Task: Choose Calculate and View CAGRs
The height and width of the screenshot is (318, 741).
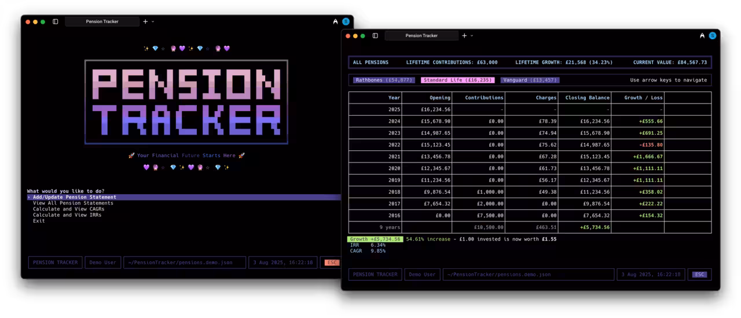Action: [x=68, y=209]
